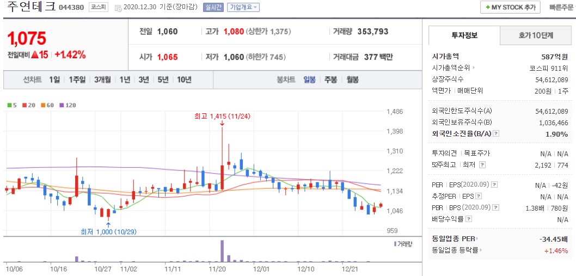576x276 pixels.
Task: Click the help icon beside PBR BPS(2020.09)
Action: pyautogui.click(x=497, y=207)
